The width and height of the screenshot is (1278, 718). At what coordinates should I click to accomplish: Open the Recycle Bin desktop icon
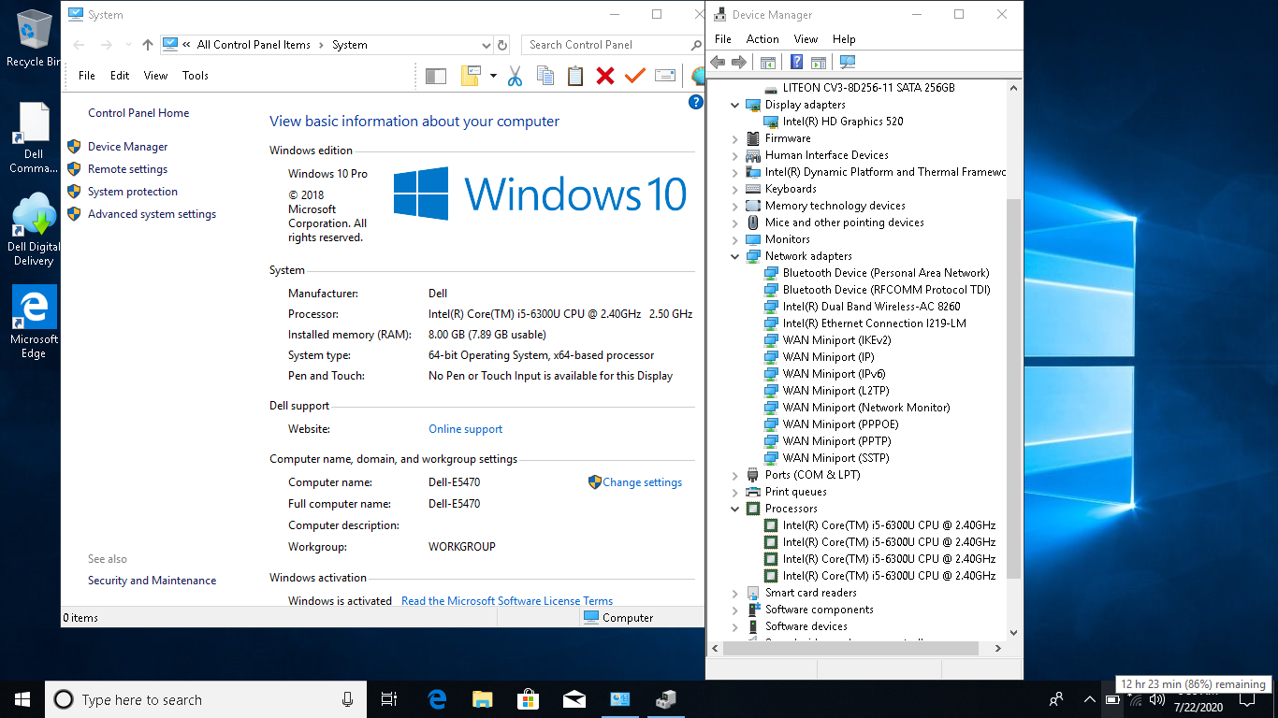click(33, 38)
